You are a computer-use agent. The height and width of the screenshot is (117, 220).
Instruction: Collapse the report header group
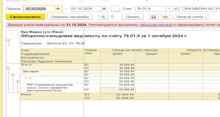[x=8, y=40]
